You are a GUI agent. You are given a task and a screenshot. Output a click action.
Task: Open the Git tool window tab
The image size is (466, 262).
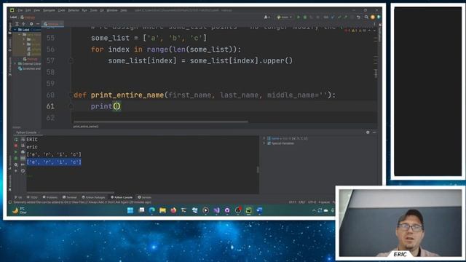point(18,197)
